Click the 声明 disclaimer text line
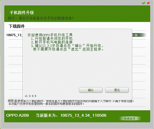Viewport: 154px width, 129px height. (x=71, y=101)
